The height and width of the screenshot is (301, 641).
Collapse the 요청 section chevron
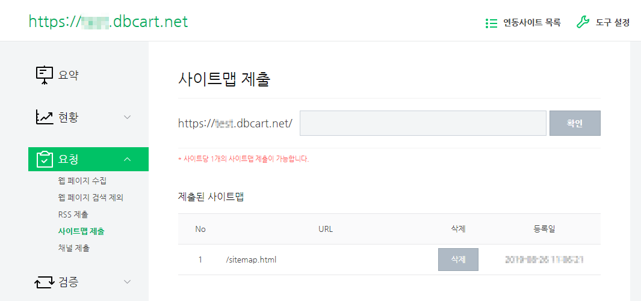point(127,159)
